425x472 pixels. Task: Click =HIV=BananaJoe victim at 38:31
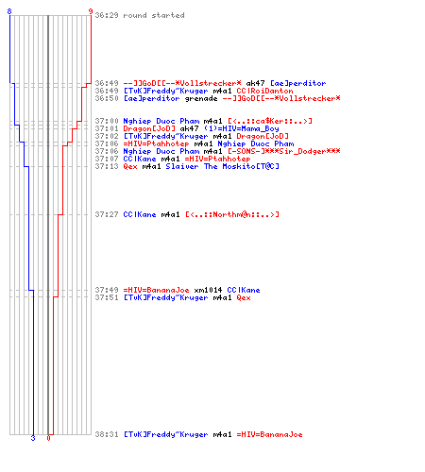click(269, 434)
